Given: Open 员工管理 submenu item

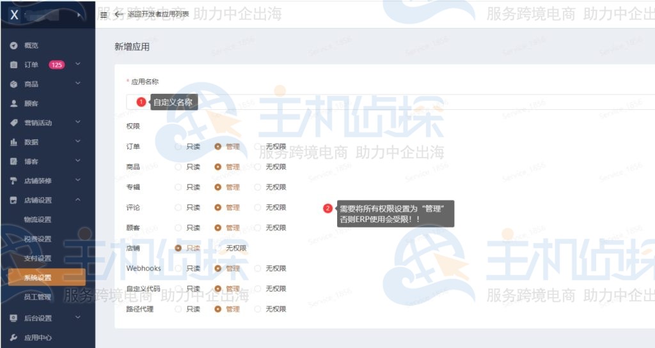Looking at the screenshot, I should click(x=38, y=297).
